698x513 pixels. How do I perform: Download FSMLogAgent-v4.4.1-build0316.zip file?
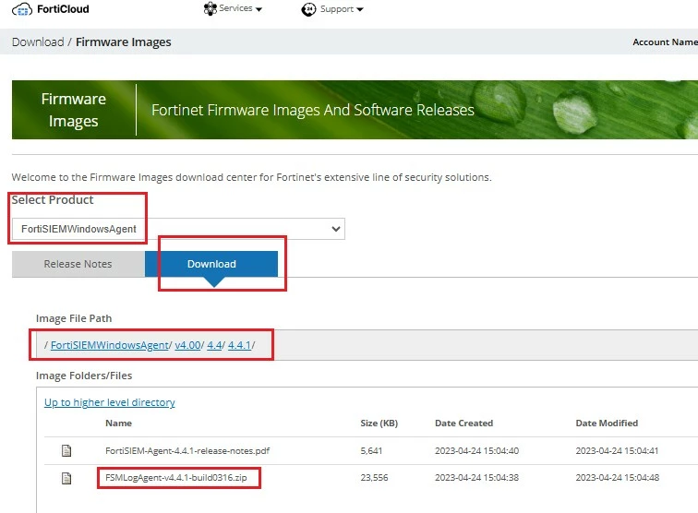175,477
